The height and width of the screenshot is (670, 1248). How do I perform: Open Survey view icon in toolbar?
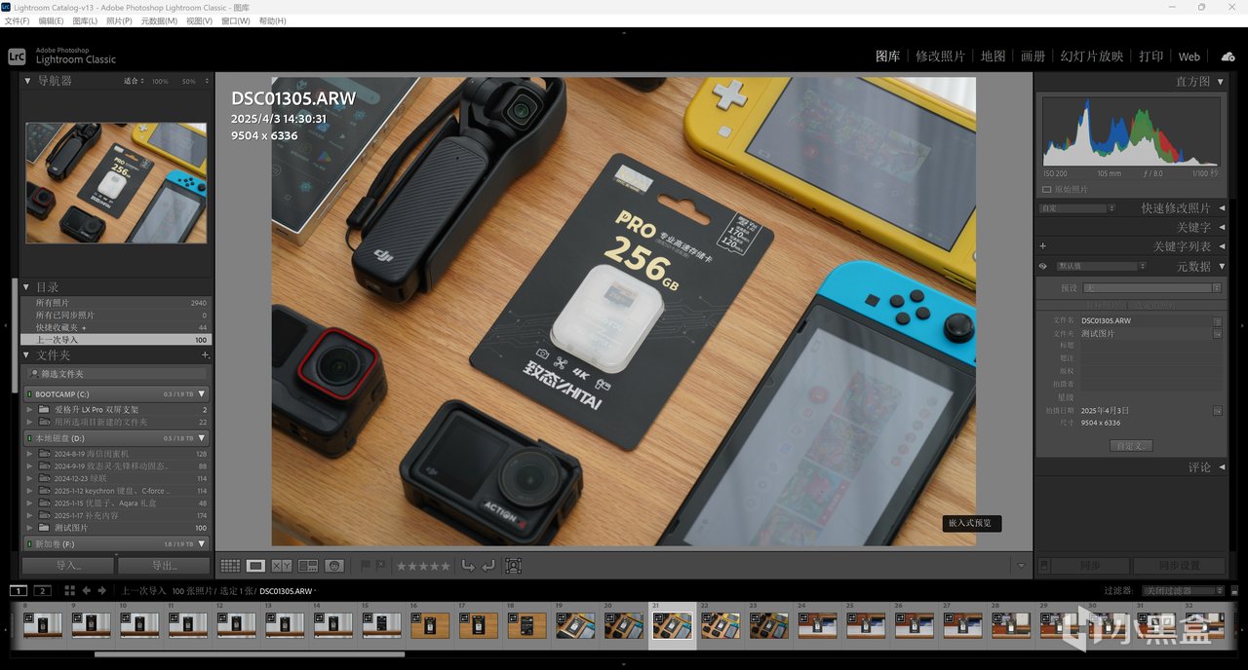click(x=308, y=565)
